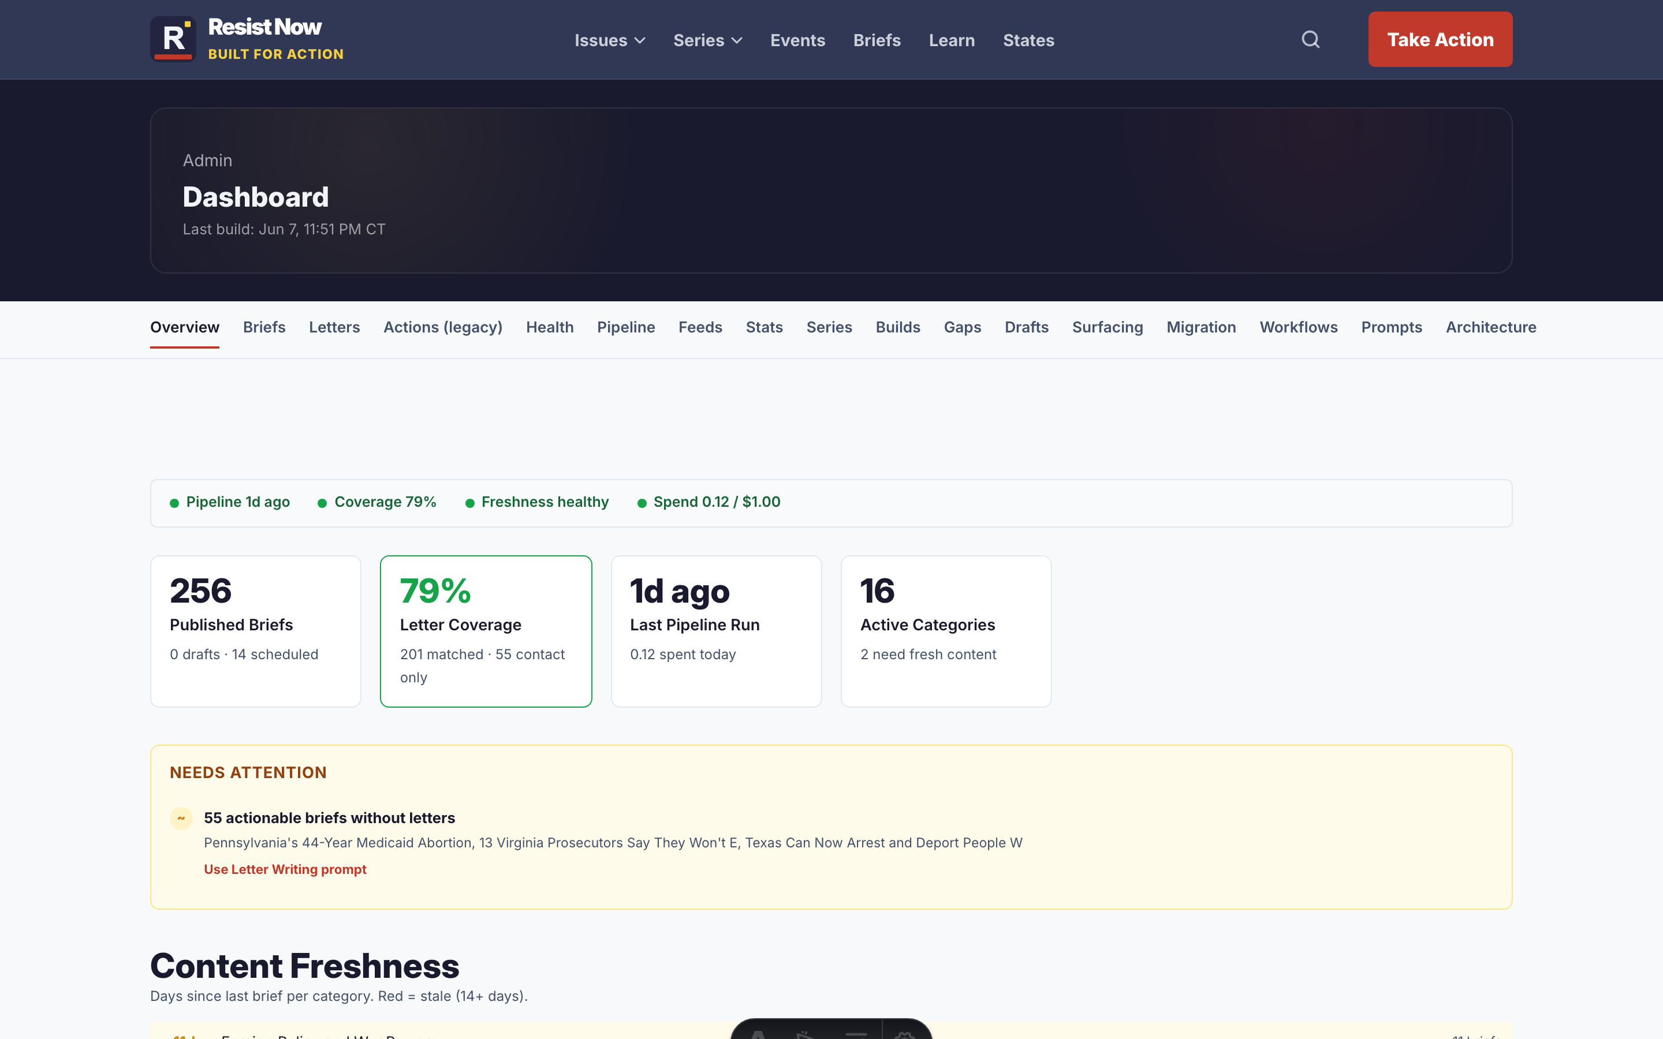This screenshot has width=1663, height=1039.
Task: Click the "Freshness healthy" status indicator
Action: pyautogui.click(x=538, y=502)
